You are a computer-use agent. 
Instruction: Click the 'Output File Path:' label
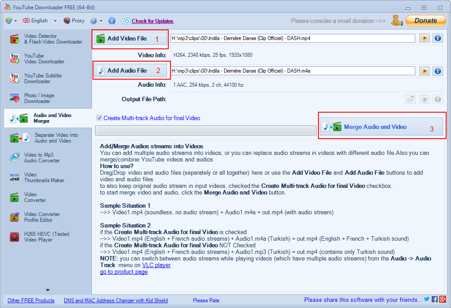(144, 99)
